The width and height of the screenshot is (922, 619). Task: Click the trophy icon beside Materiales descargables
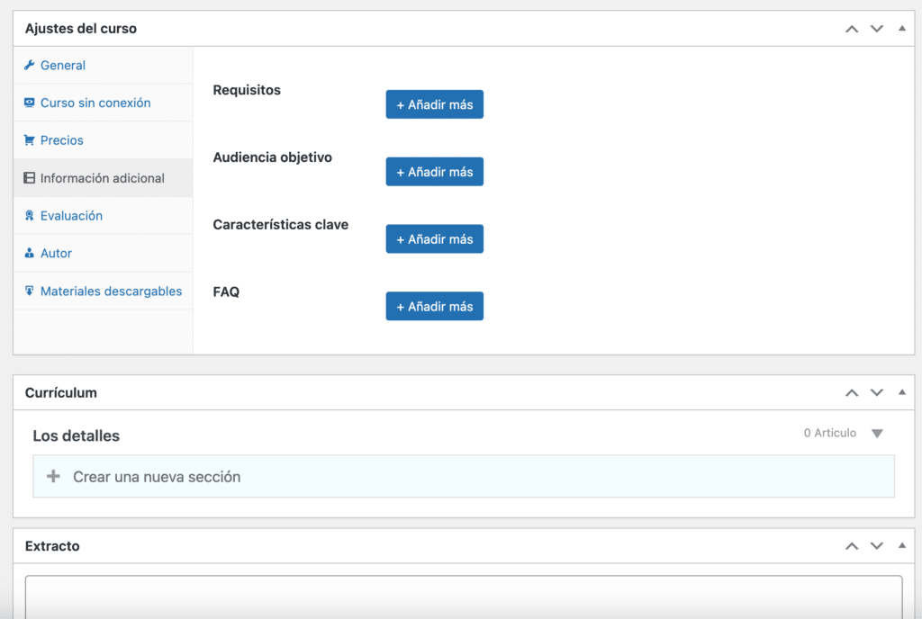[31, 291]
